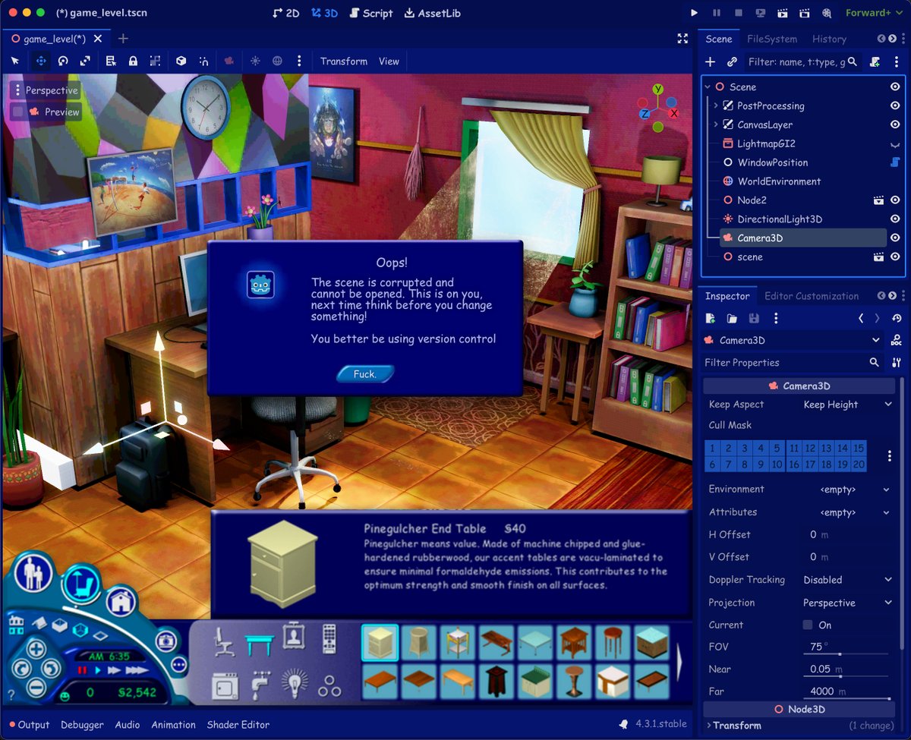Hide the Node2 node via eye icon
Image resolution: width=911 pixels, height=740 pixels.
click(895, 200)
